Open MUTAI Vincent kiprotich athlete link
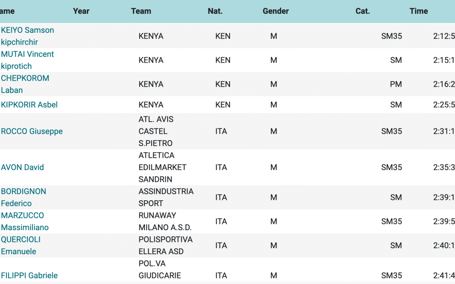455x284 pixels. (27, 60)
